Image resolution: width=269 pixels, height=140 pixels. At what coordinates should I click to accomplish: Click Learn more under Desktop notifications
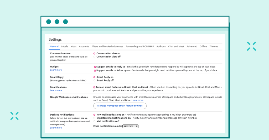click(56, 128)
